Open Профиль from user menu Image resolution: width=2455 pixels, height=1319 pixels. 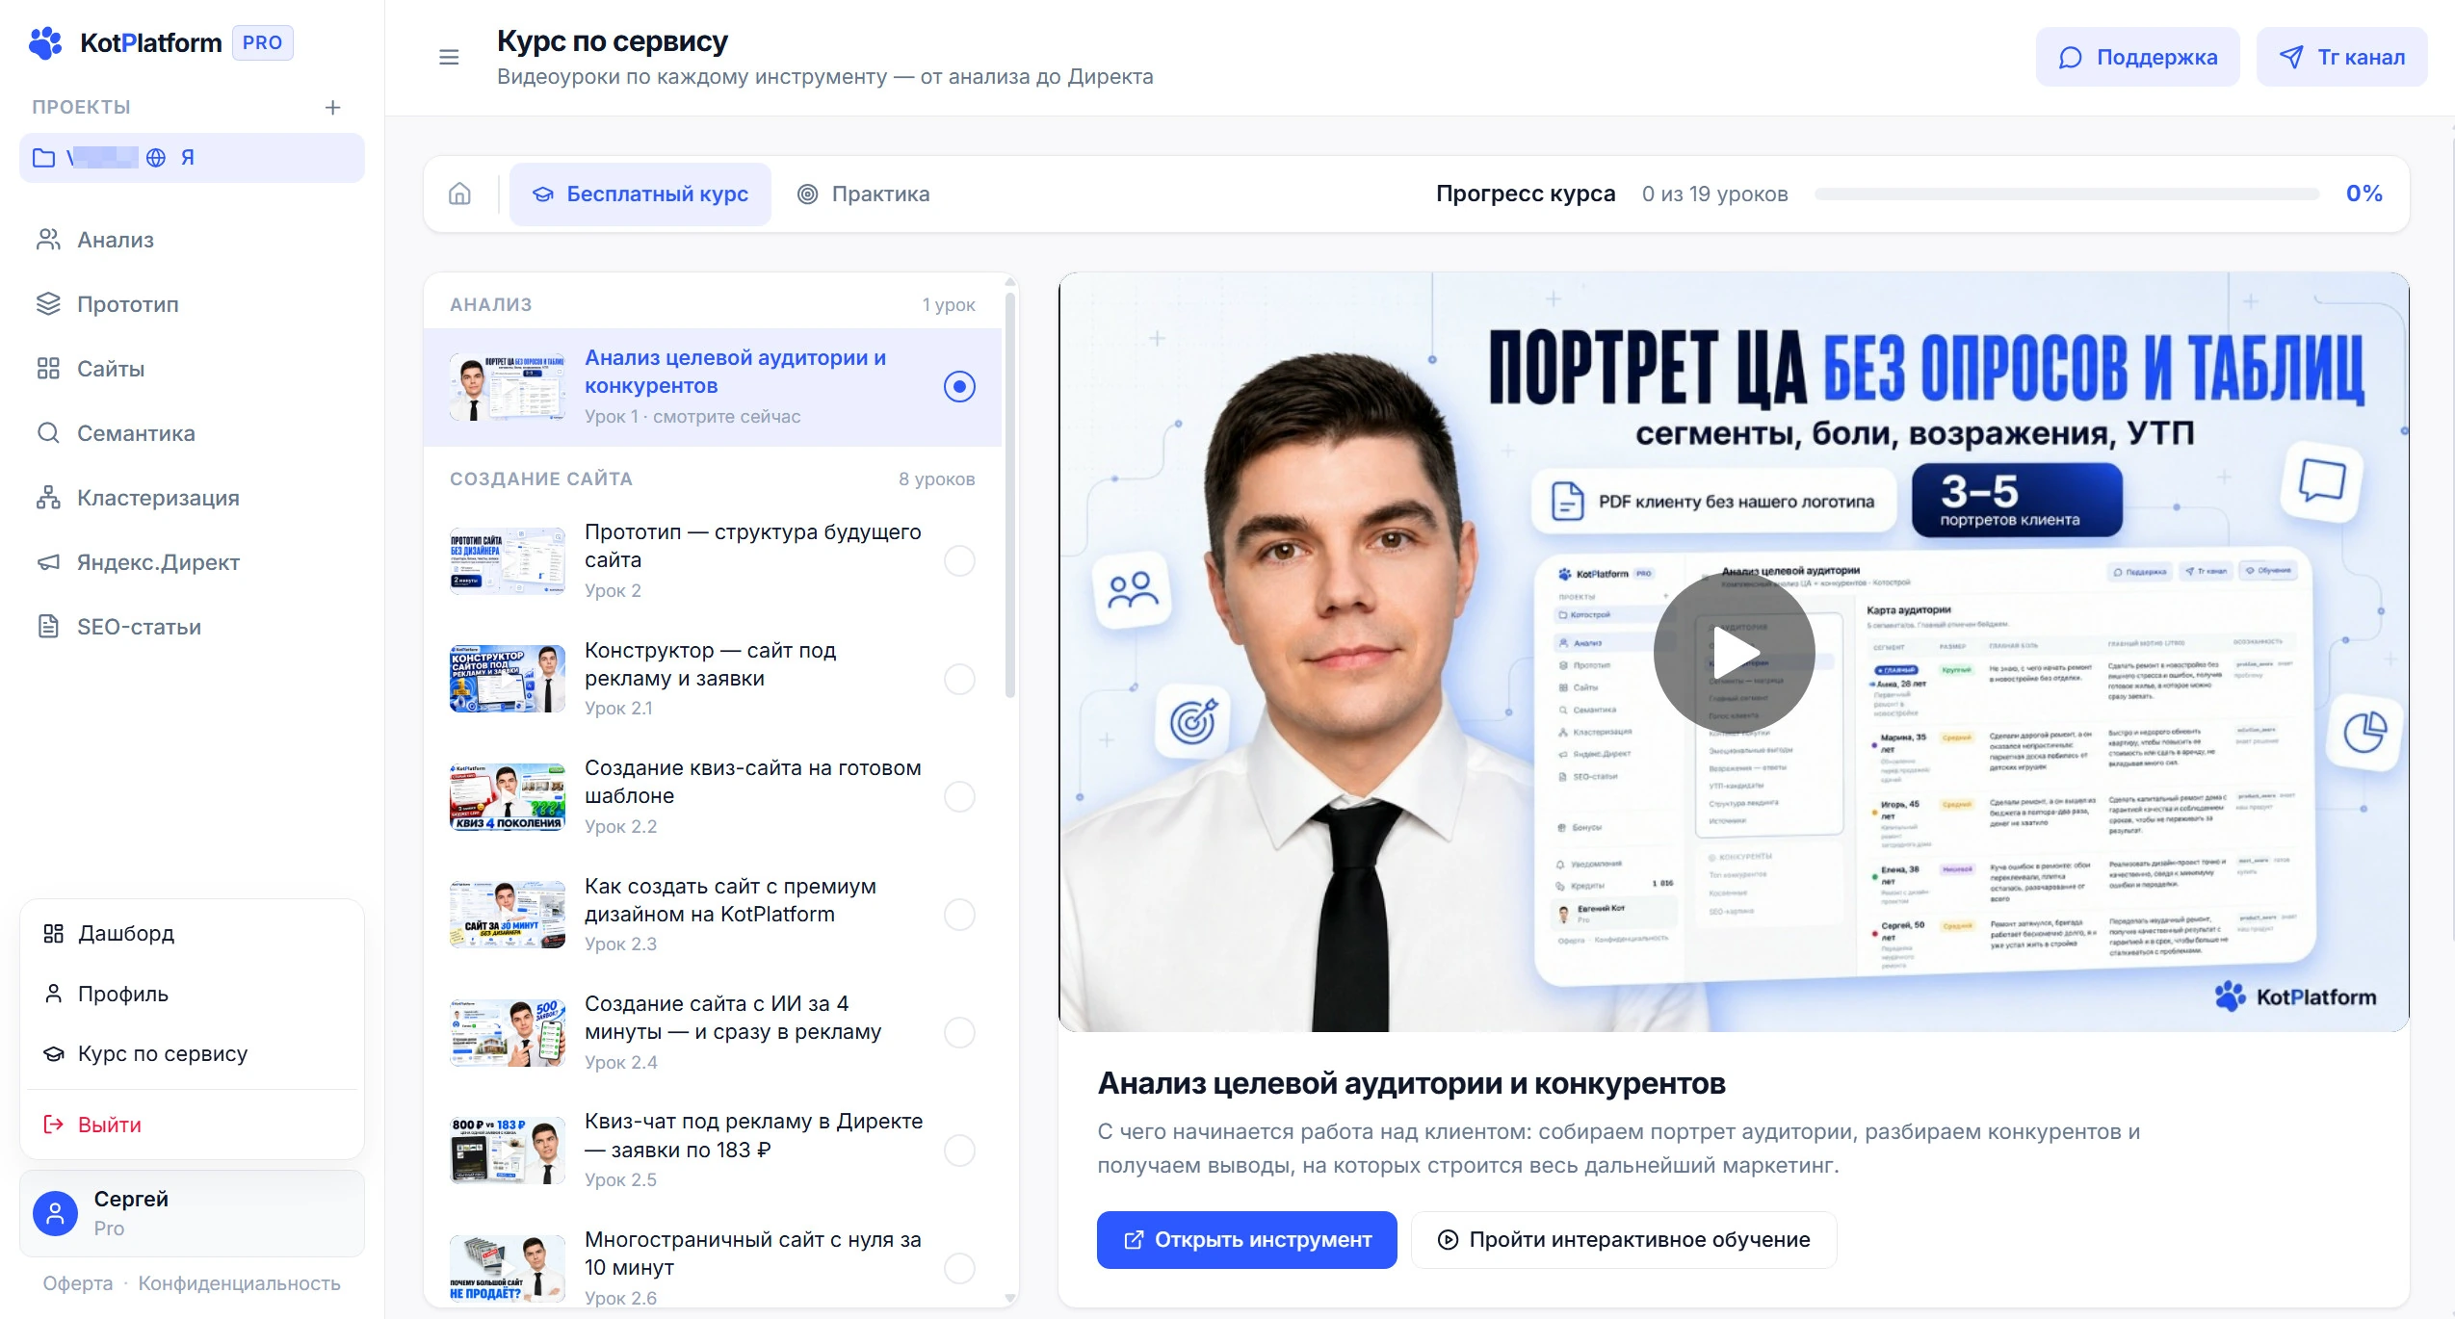click(x=192, y=994)
